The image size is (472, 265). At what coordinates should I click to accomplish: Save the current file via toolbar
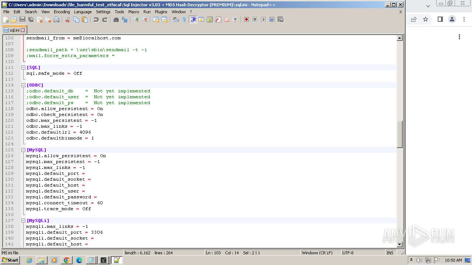pyautogui.click(x=22, y=20)
